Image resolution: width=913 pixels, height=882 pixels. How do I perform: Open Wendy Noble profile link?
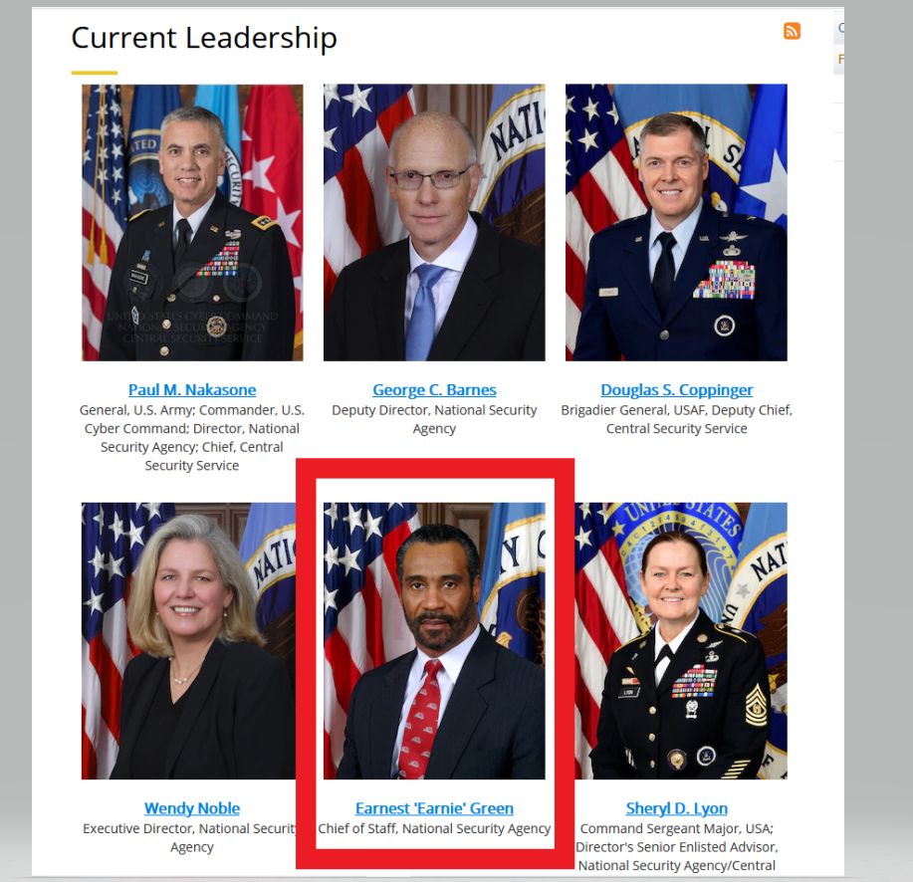coord(192,808)
